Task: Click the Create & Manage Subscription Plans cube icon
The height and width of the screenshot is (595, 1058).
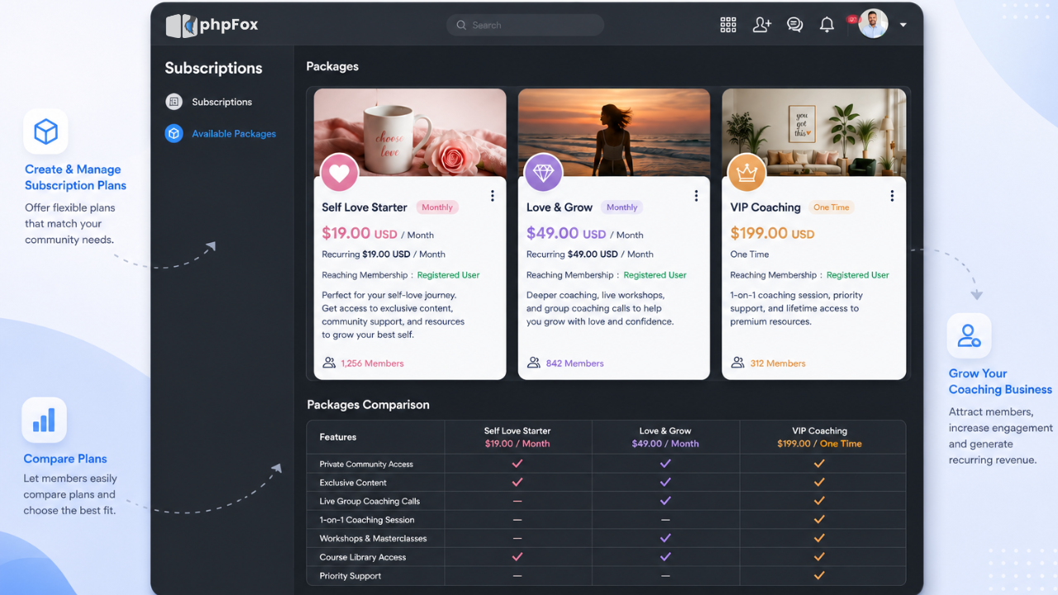Action: tap(45, 131)
